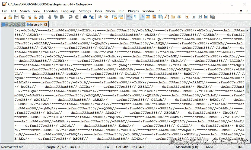This screenshot has height=150, width=251.
Task: Open the File menu
Action: click(x=5, y=11)
